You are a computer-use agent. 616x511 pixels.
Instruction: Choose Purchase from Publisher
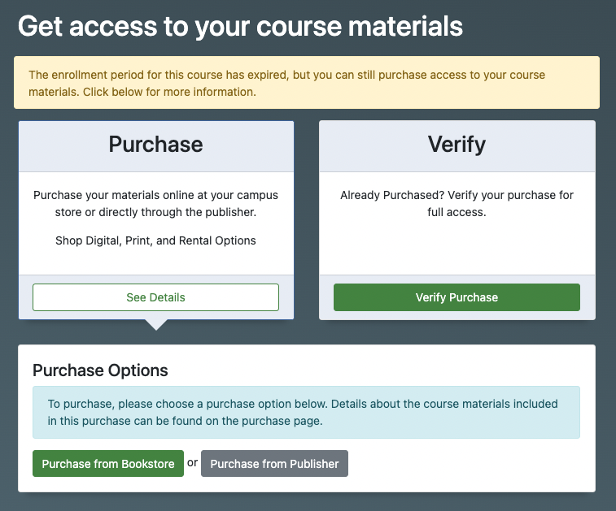coord(274,464)
